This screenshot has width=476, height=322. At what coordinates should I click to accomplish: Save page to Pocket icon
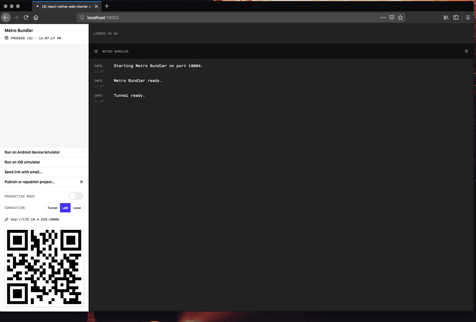(392, 18)
